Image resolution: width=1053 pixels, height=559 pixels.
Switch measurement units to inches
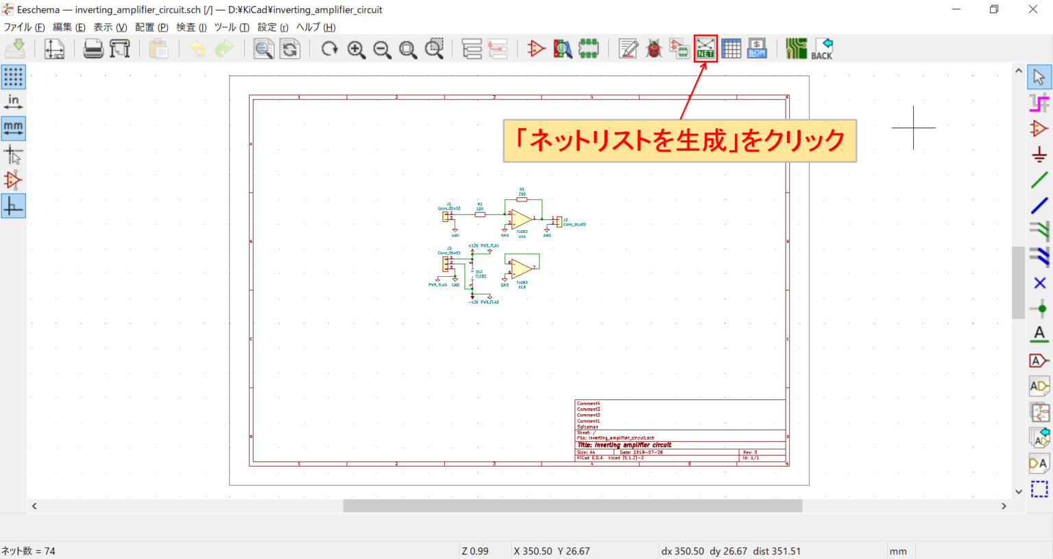[14, 101]
